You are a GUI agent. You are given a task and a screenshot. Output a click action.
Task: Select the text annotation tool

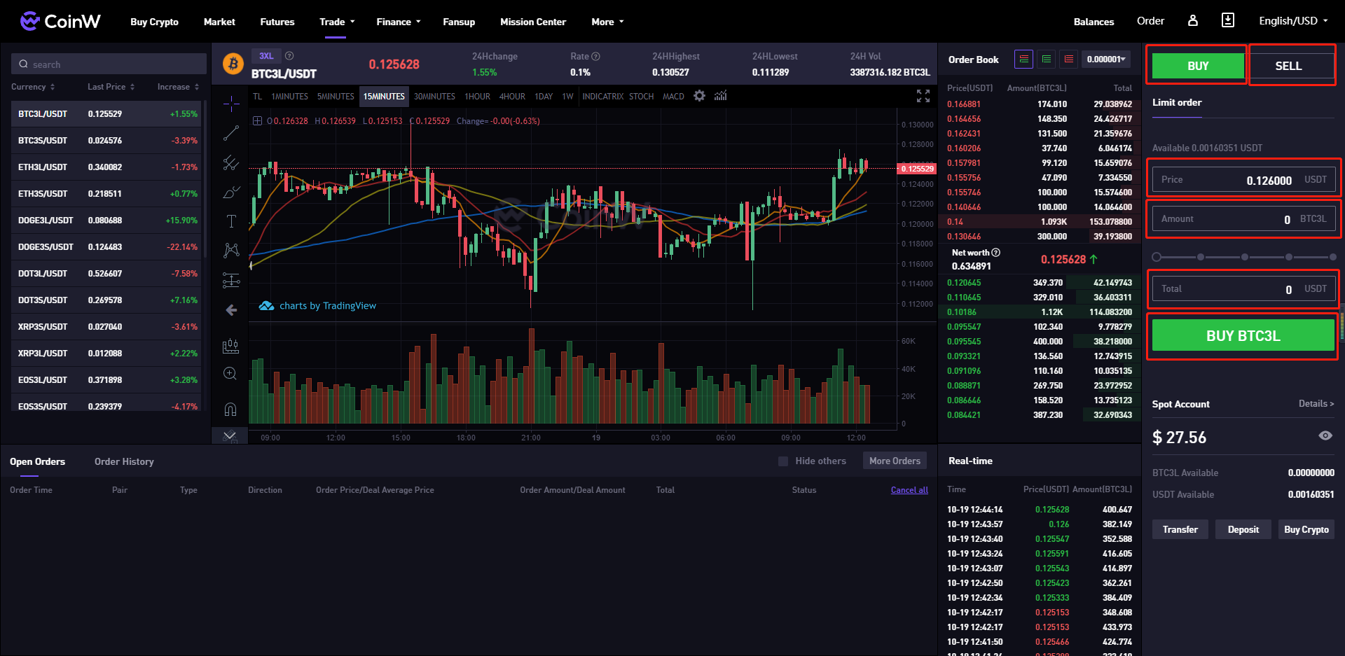click(231, 221)
